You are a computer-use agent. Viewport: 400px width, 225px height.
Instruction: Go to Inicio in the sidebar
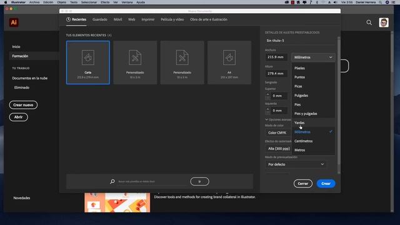16,47
